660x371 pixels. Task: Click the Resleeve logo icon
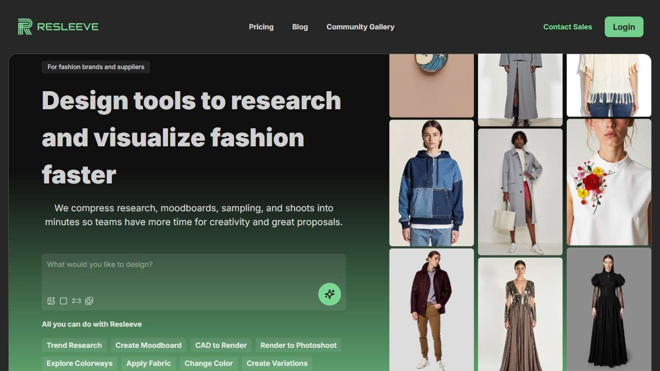point(25,27)
